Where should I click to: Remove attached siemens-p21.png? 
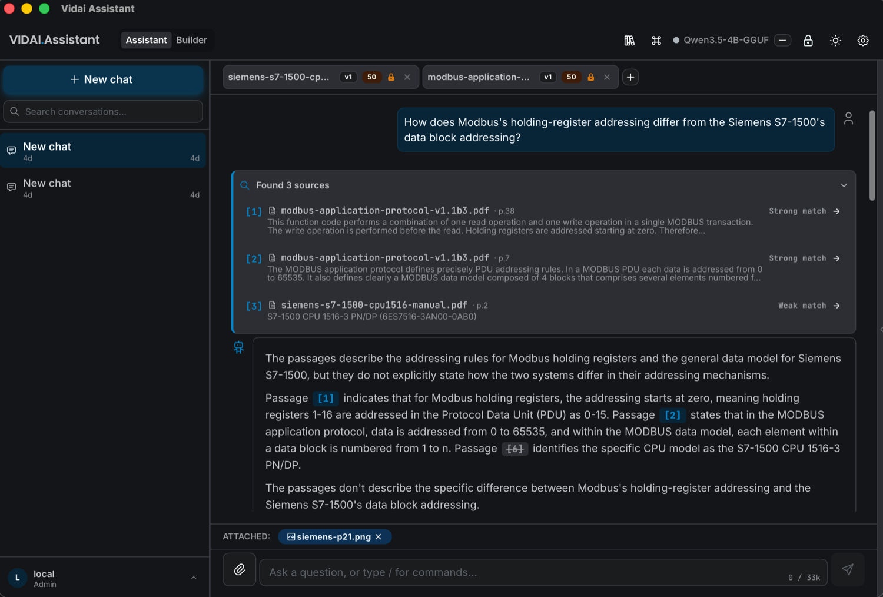(379, 537)
